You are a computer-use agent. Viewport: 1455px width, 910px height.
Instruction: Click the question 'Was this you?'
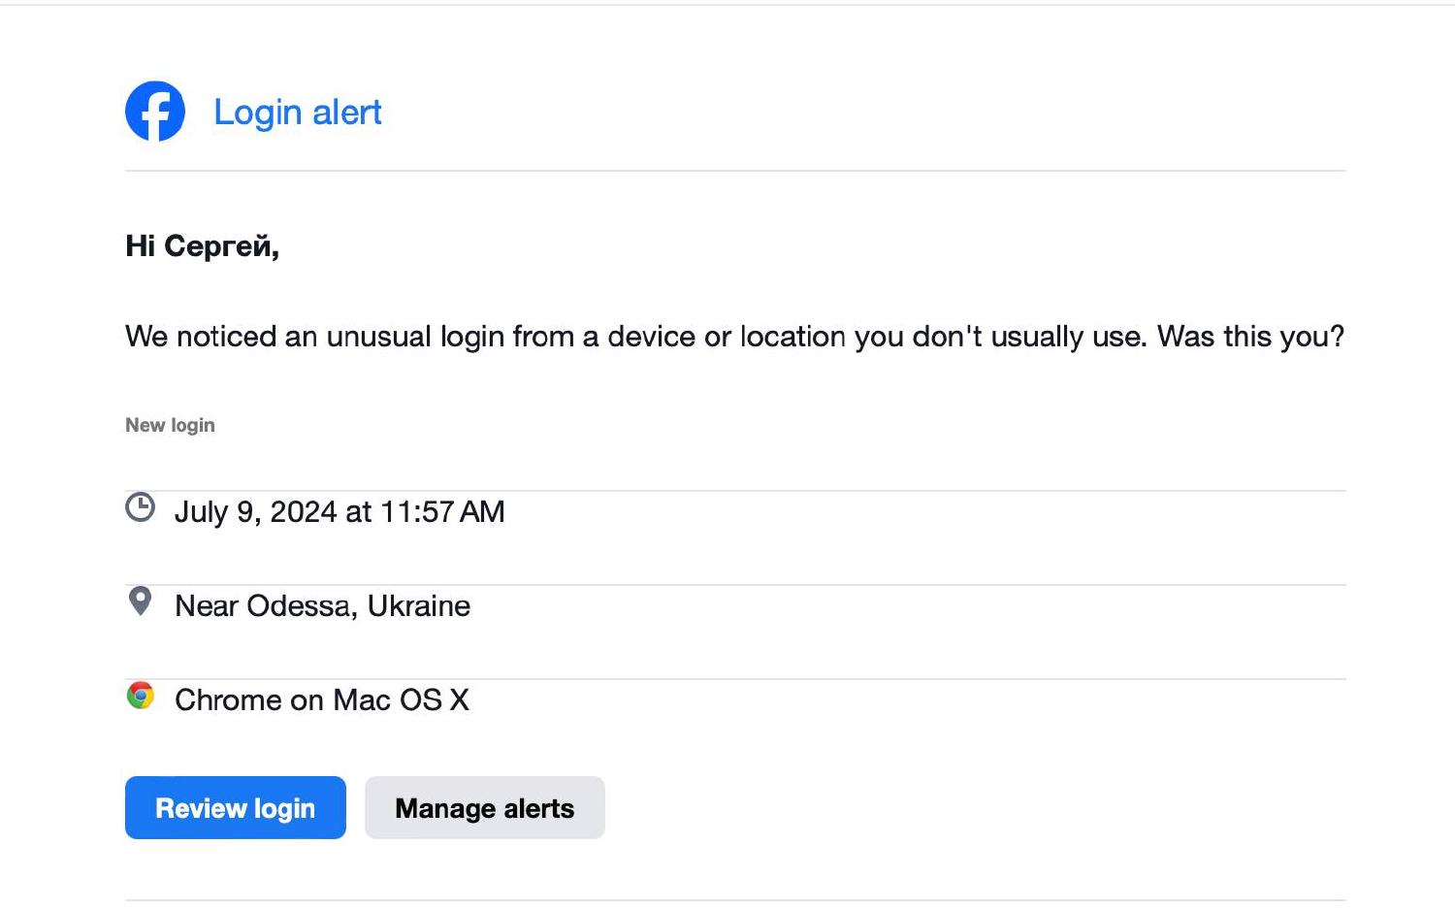point(1250,337)
